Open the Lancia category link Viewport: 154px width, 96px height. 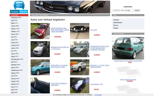[x=13, y=54]
